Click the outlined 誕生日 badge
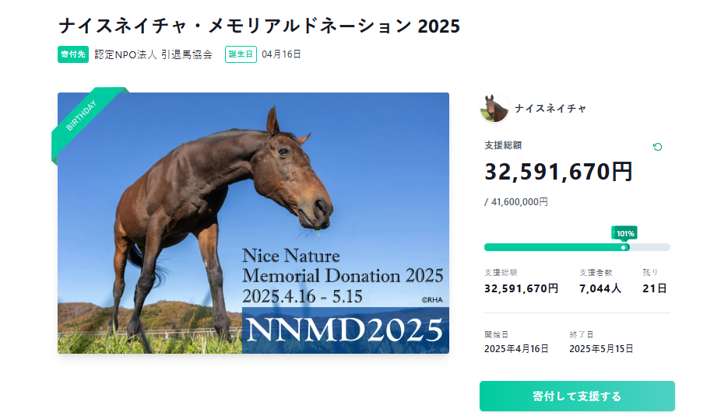The height and width of the screenshot is (419, 714). pyautogui.click(x=241, y=54)
